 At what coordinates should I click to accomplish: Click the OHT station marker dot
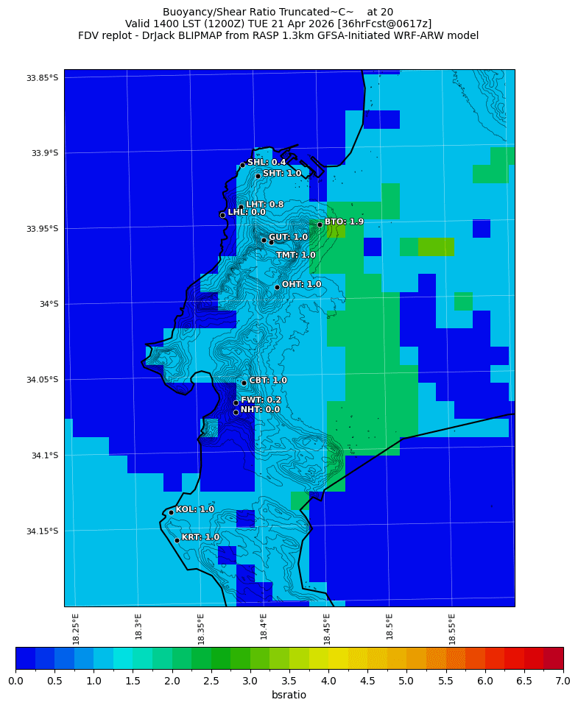[x=277, y=287]
